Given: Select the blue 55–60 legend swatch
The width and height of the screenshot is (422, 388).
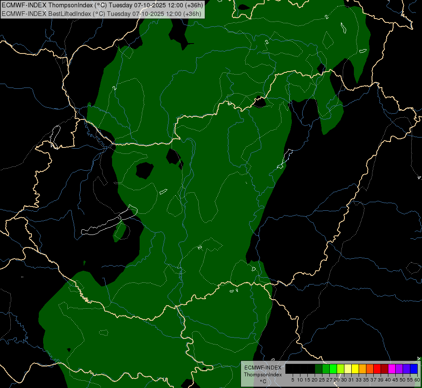Looking at the screenshot, I should pyautogui.click(x=414, y=369).
